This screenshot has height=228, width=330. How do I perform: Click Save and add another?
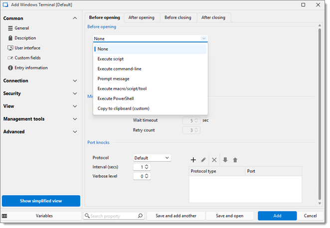tap(176, 216)
